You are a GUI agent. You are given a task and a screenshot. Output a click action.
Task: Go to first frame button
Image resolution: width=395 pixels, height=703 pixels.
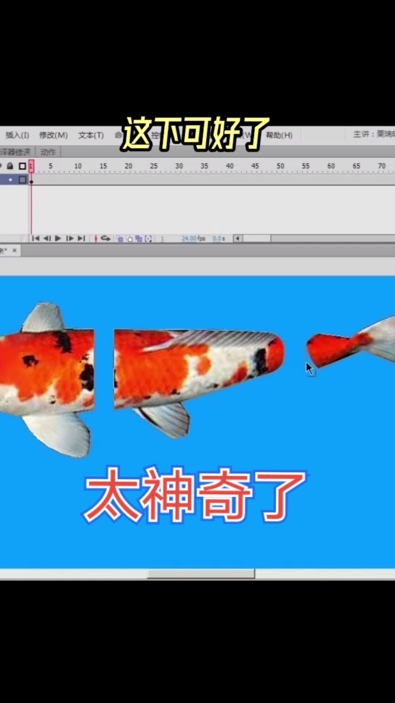coord(36,238)
